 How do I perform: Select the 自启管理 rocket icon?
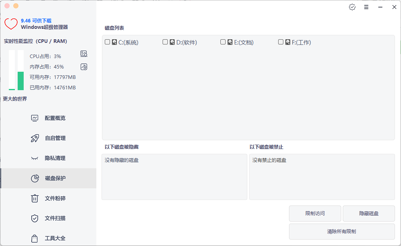35,138
